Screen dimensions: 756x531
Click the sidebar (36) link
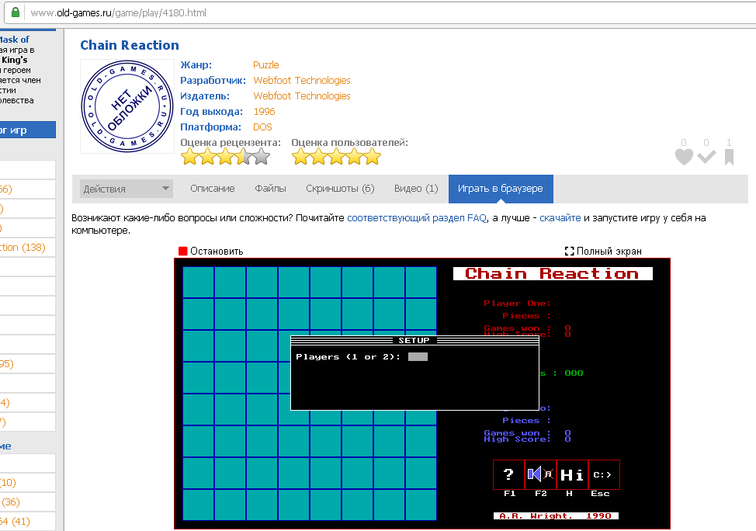tap(10, 502)
